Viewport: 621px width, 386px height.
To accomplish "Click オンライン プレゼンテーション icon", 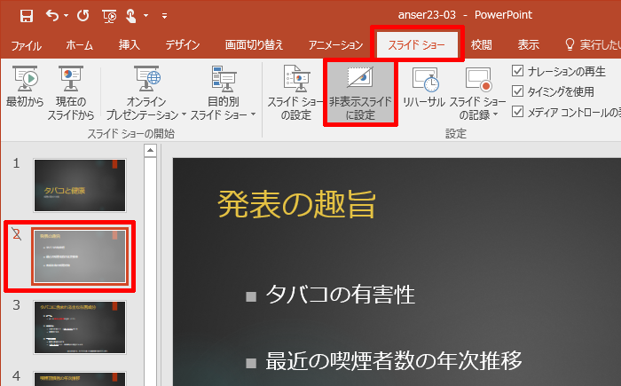I will 146,79.
